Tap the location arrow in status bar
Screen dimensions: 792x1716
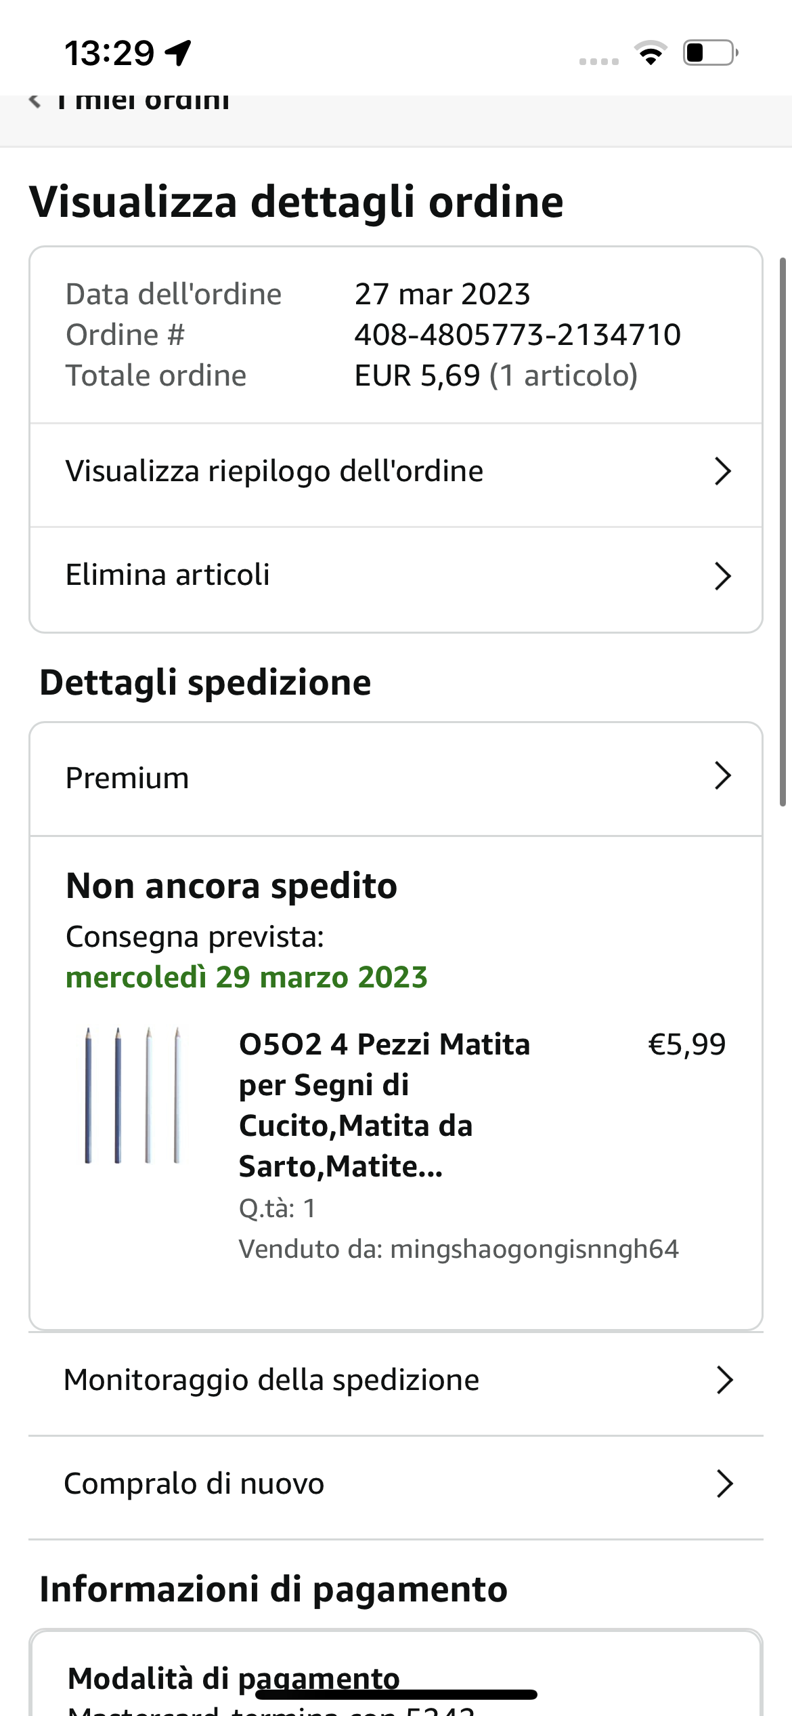tap(179, 52)
